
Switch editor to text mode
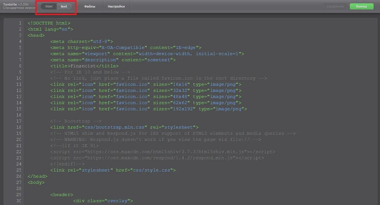click(64, 6)
